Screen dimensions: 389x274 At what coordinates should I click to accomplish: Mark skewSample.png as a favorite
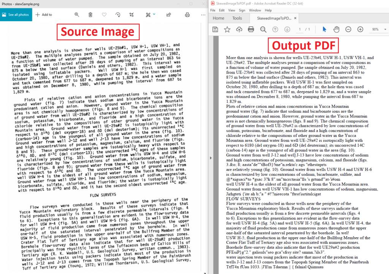coord(104,14)
